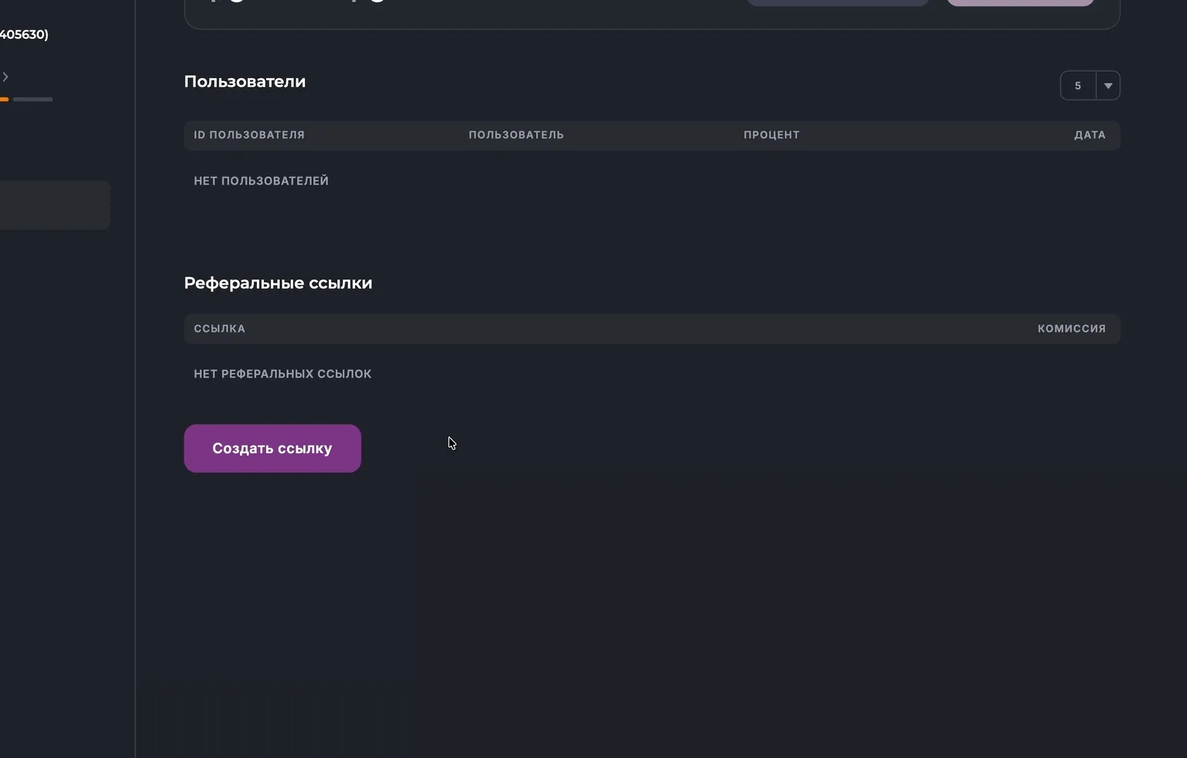
Task: Click the account ID ending 405630
Action: pyautogui.click(x=24, y=35)
